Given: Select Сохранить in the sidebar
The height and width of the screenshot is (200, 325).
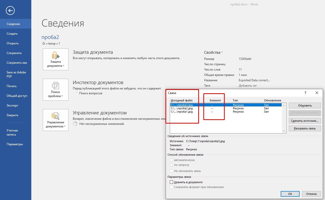Looking at the screenshot, I should [16, 53].
